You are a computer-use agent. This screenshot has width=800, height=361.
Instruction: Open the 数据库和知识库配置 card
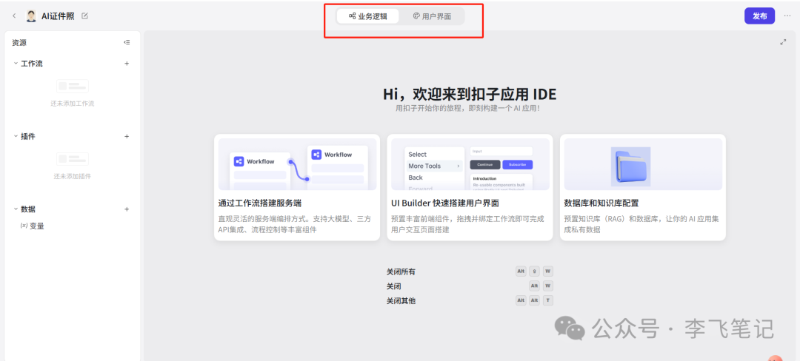click(643, 187)
